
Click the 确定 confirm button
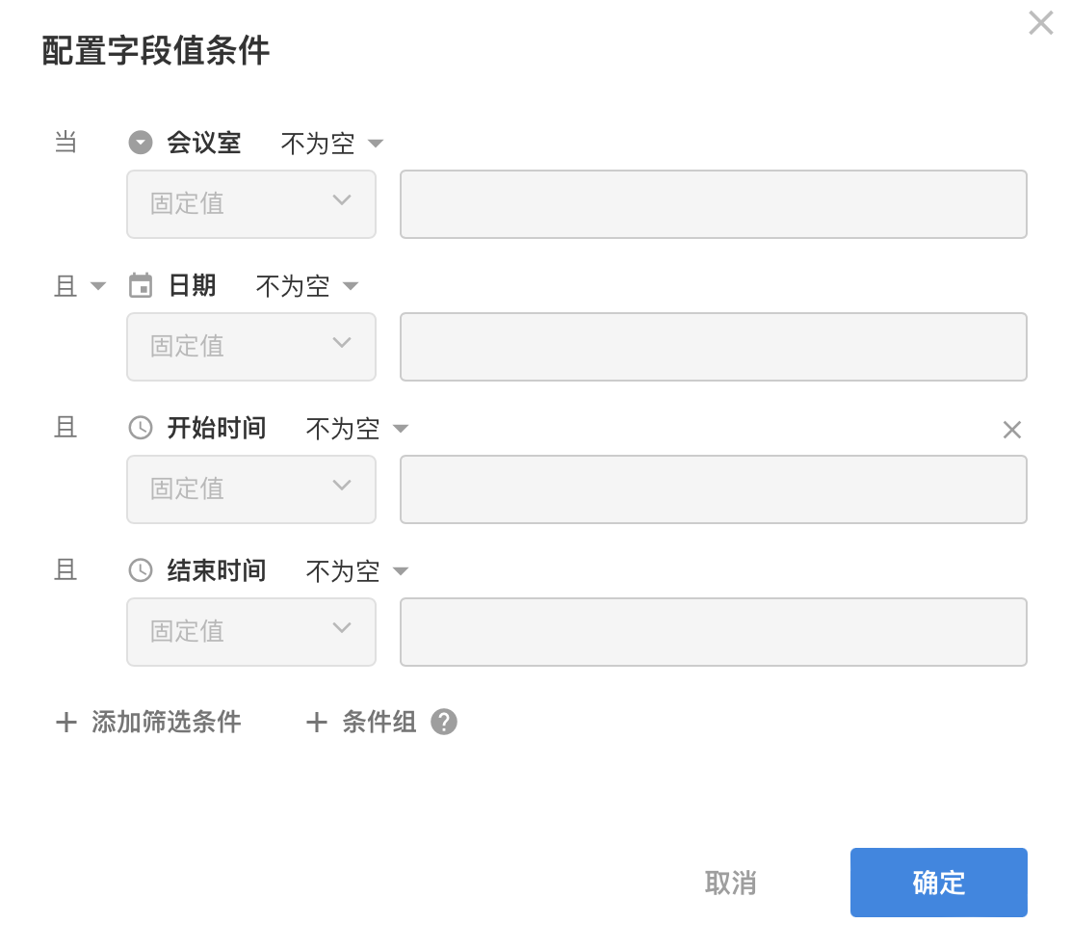point(938,883)
